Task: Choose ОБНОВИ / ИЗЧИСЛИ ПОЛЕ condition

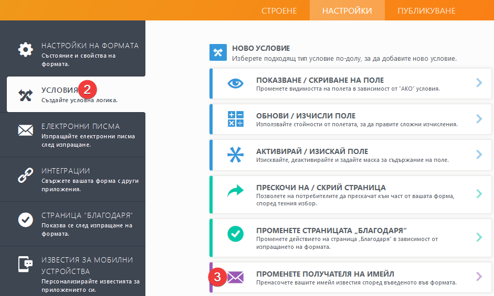Action: [x=350, y=119]
